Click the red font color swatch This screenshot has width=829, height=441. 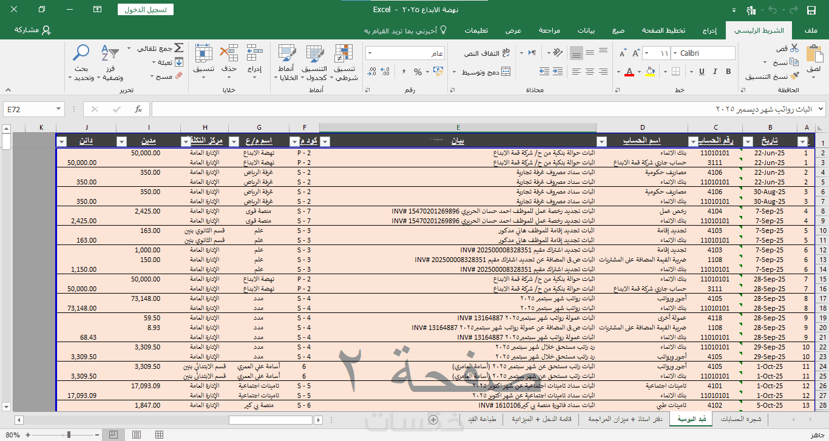pyautogui.click(x=629, y=72)
